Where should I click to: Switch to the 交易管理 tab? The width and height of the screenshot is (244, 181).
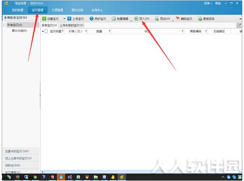57,10
